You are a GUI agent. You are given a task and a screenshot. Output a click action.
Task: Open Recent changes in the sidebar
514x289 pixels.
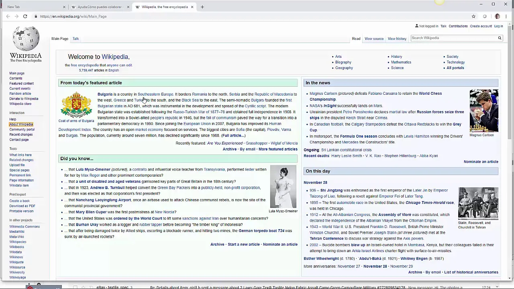(x=21, y=134)
